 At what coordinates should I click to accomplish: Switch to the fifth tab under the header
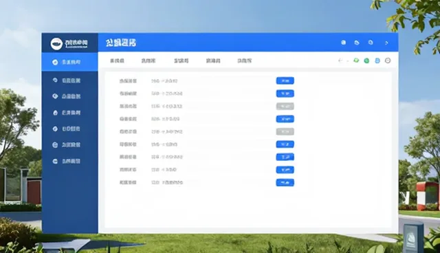pos(245,60)
